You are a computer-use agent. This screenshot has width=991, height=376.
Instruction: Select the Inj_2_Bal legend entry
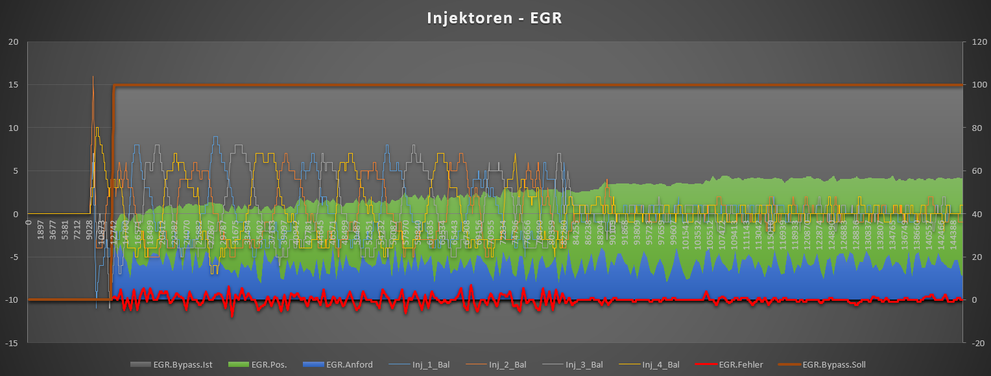point(507,365)
